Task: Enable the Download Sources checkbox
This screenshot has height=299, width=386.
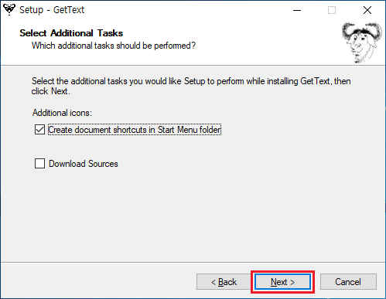Action: (39, 164)
